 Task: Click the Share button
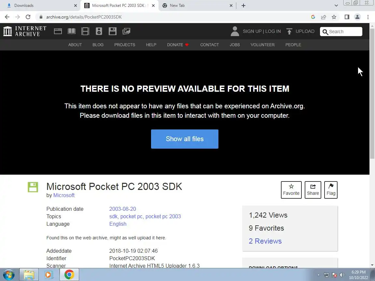[x=313, y=190]
